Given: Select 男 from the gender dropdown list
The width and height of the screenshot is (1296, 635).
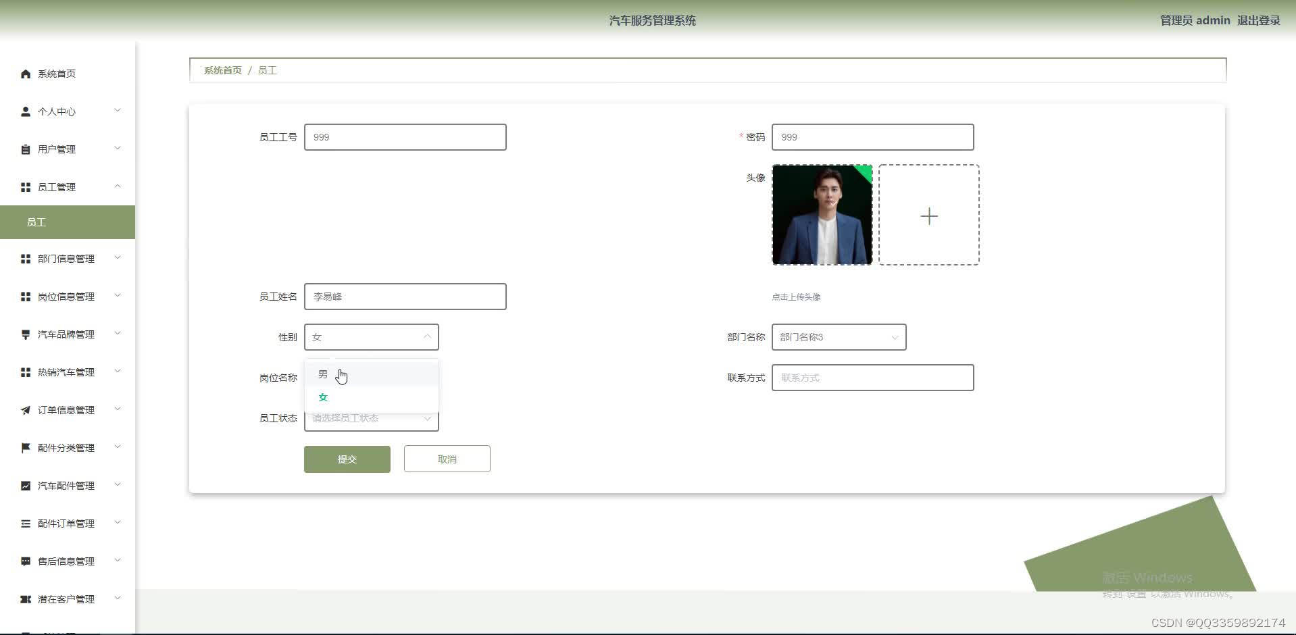Looking at the screenshot, I should pyautogui.click(x=372, y=374).
